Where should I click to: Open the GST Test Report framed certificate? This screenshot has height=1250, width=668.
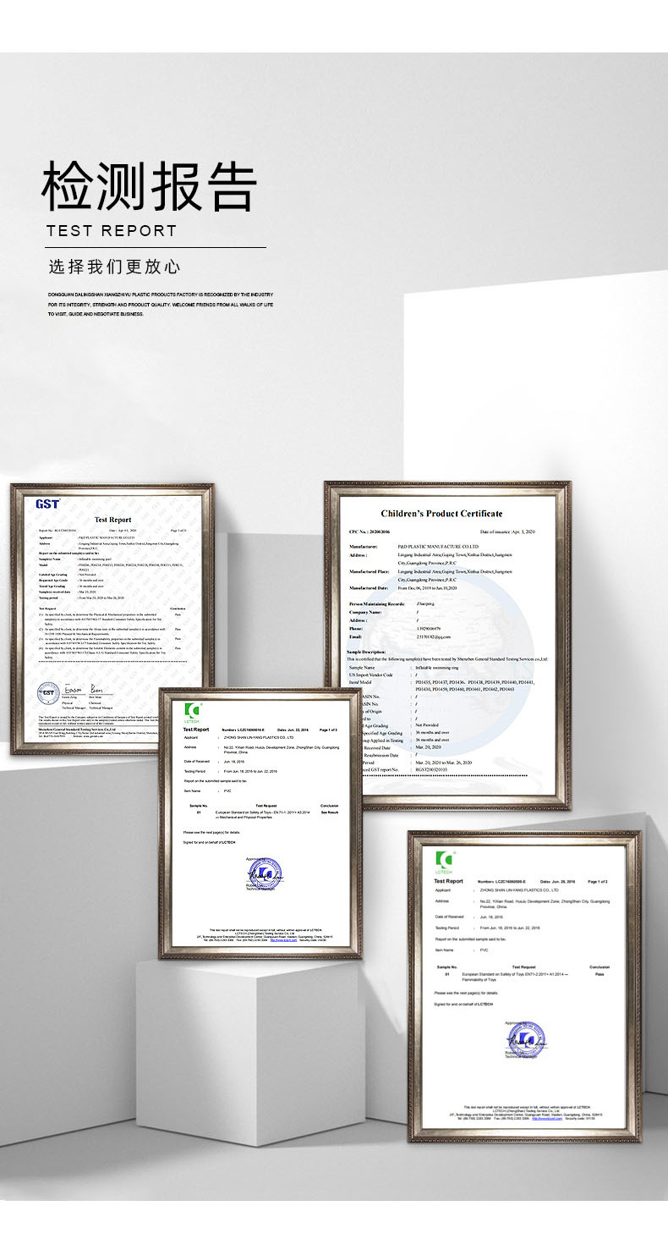pos(112,618)
